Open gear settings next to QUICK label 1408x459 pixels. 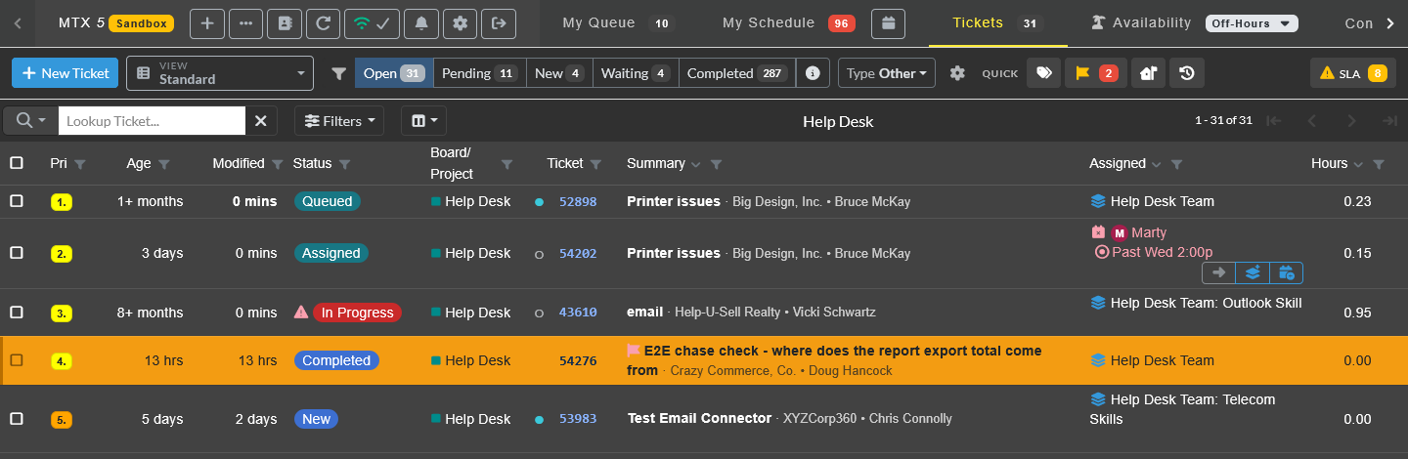(x=957, y=73)
